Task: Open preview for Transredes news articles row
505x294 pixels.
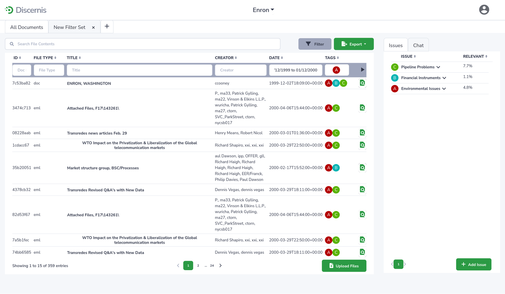Action: (x=362, y=133)
